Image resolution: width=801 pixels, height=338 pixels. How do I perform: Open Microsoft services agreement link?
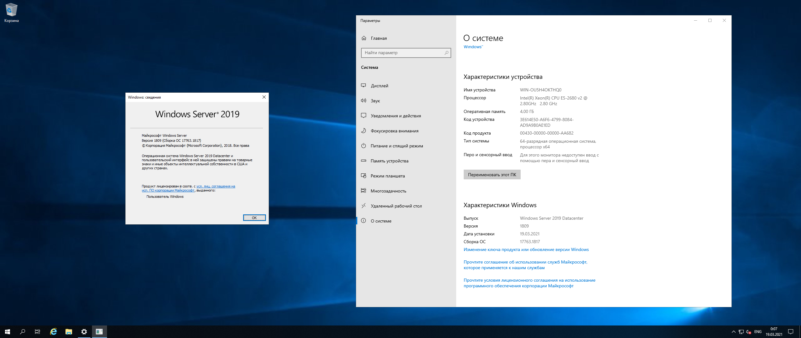(x=525, y=265)
